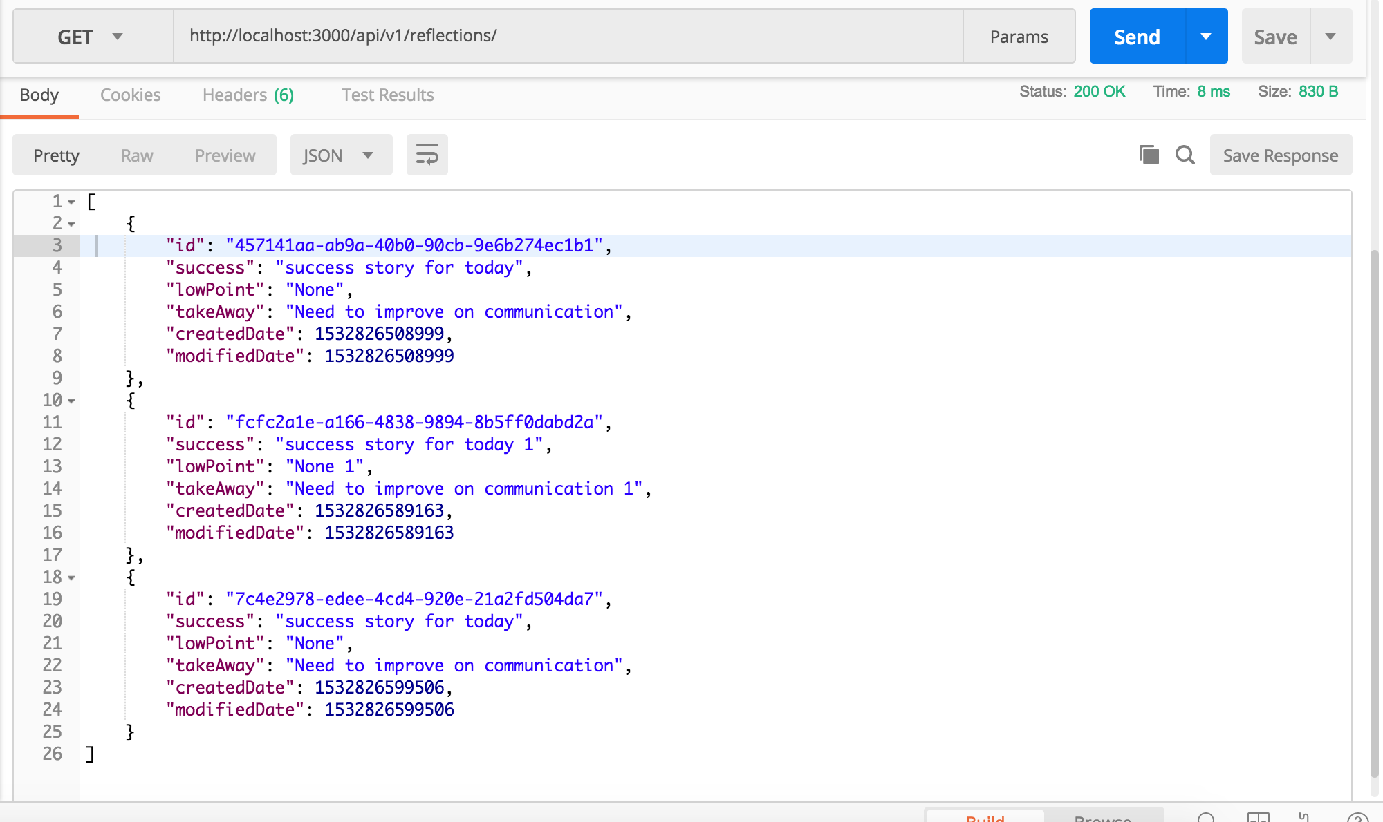Collapse object at line 18
This screenshot has width=1383, height=822.
click(x=71, y=578)
